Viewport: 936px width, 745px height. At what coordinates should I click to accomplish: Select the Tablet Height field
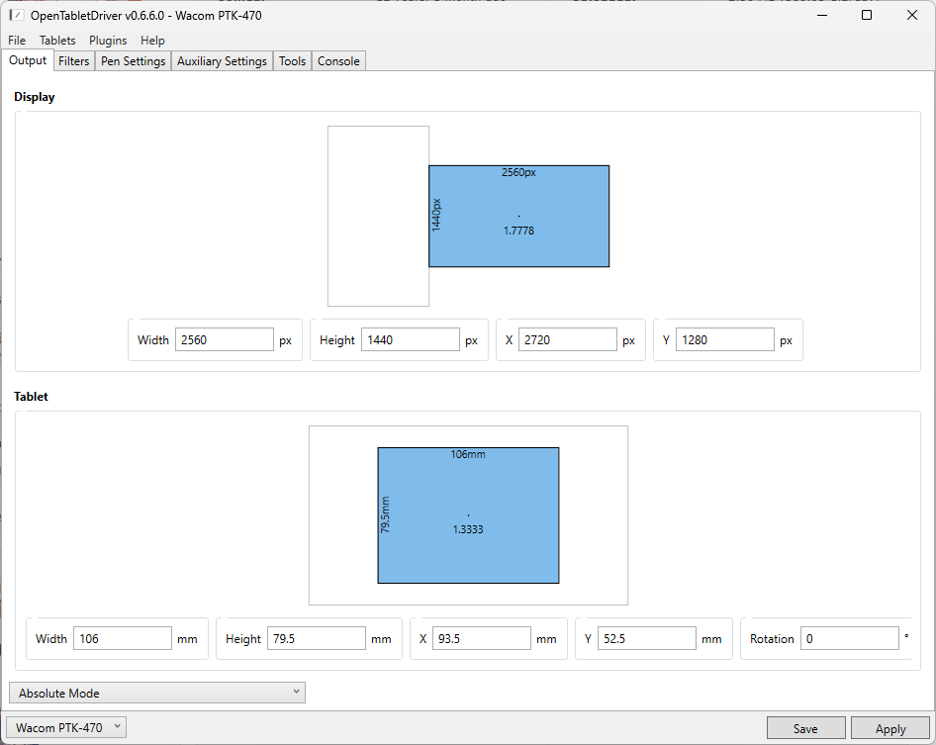tap(316, 639)
